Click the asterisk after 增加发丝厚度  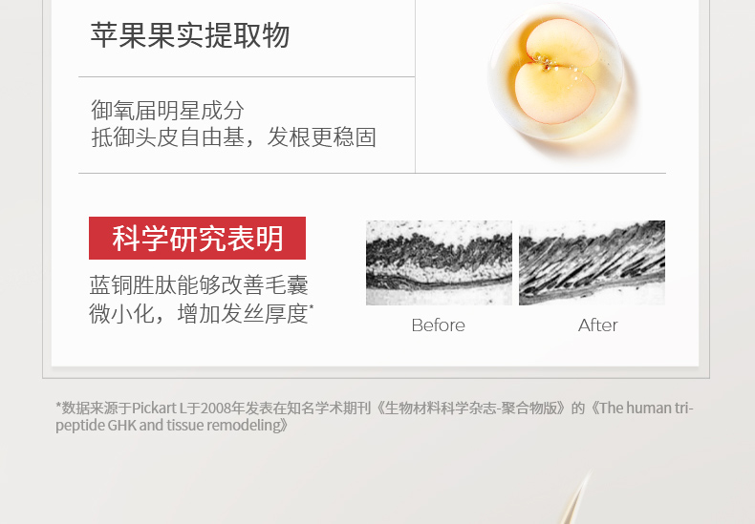pyautogui.click(x=312, y=306)
